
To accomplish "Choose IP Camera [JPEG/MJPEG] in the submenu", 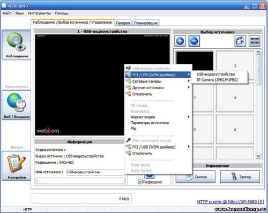I will coord(217,80).
